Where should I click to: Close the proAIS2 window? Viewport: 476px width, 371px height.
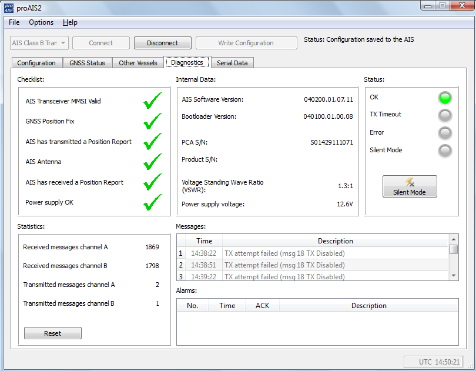point(462,6)
